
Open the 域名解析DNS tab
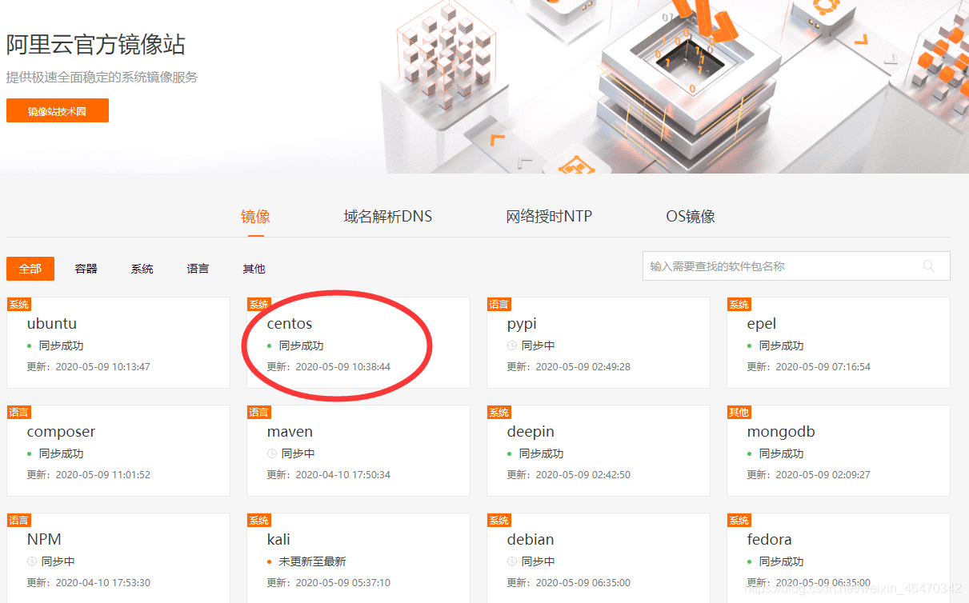point(388,216)
